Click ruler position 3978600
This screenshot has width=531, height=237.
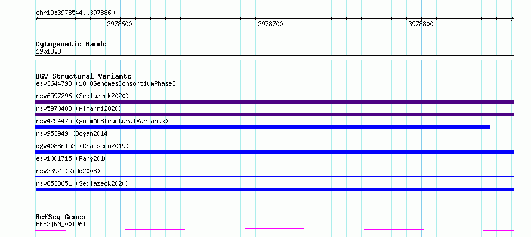[x=119, y=24]
